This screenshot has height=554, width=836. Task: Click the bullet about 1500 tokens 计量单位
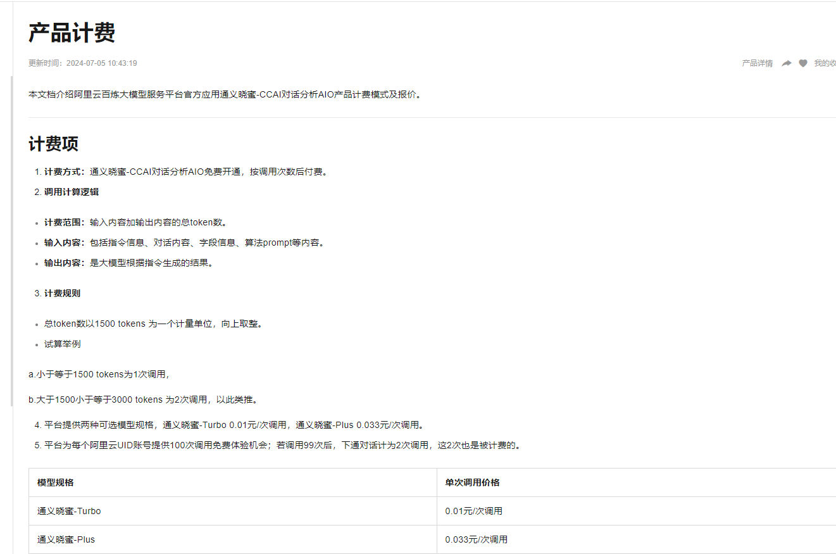pyautogui.click(x=153, y=324)
